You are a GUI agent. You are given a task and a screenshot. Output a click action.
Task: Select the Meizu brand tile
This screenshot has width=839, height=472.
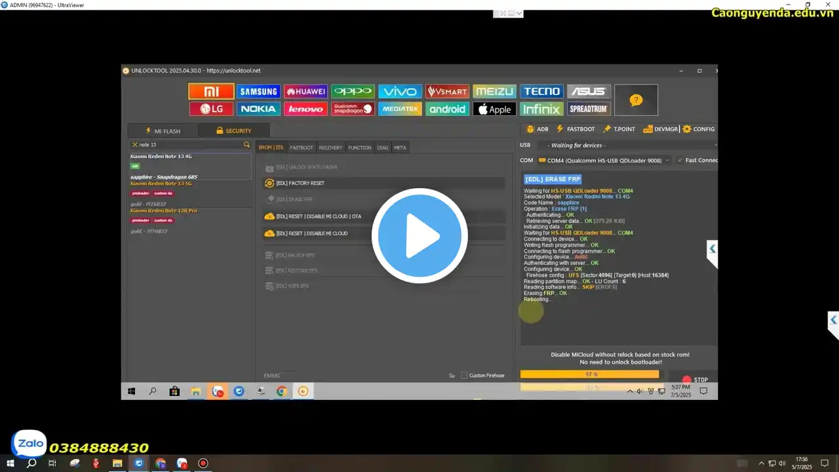[494, 92]
